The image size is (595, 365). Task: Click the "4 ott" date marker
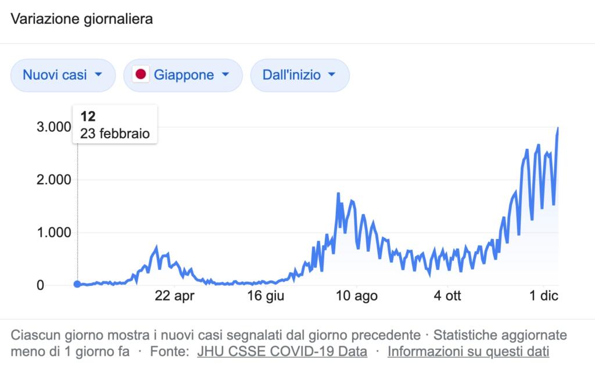pyautogui.click(x=447, y=296)
